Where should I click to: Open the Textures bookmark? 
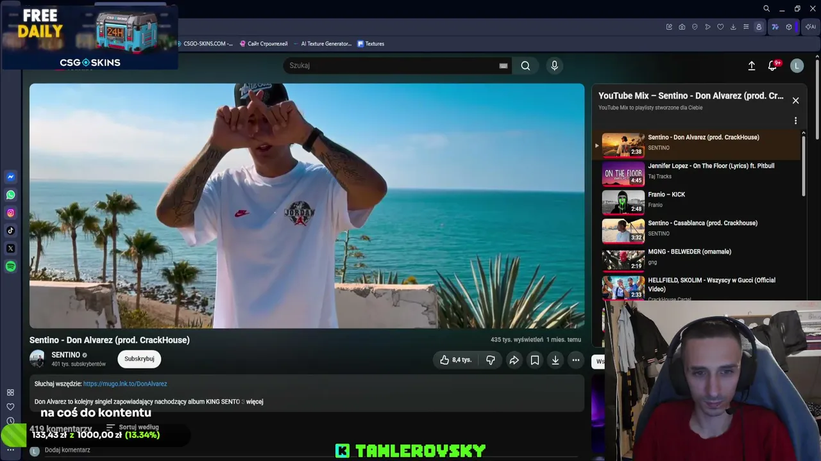tap(371, 44)
